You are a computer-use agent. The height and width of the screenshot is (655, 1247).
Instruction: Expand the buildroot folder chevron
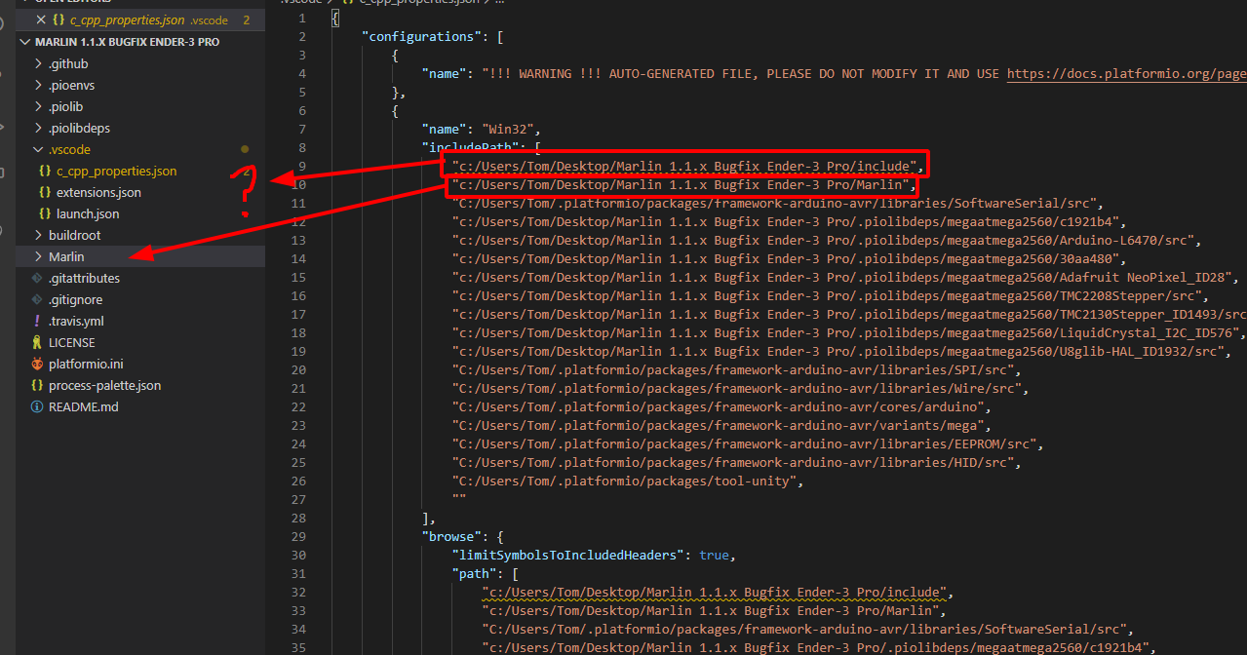[38, 235]
